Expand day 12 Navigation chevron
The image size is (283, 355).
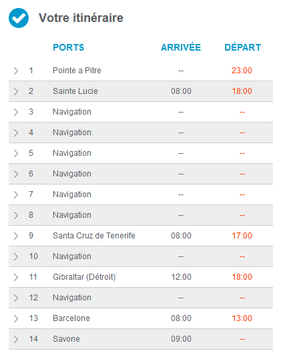(x=15, y=298)
